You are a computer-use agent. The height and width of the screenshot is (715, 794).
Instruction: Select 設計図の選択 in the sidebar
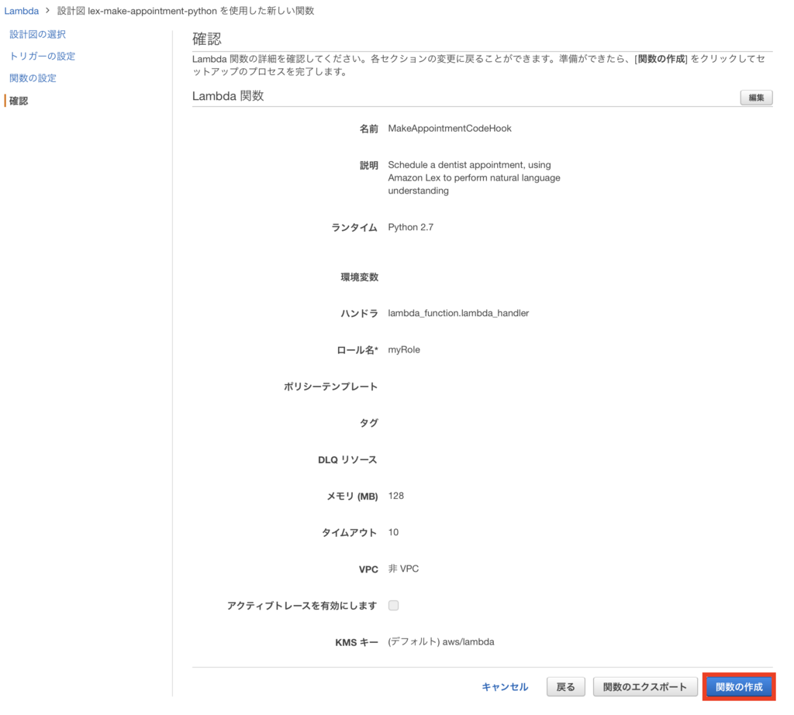coord(38,34)
